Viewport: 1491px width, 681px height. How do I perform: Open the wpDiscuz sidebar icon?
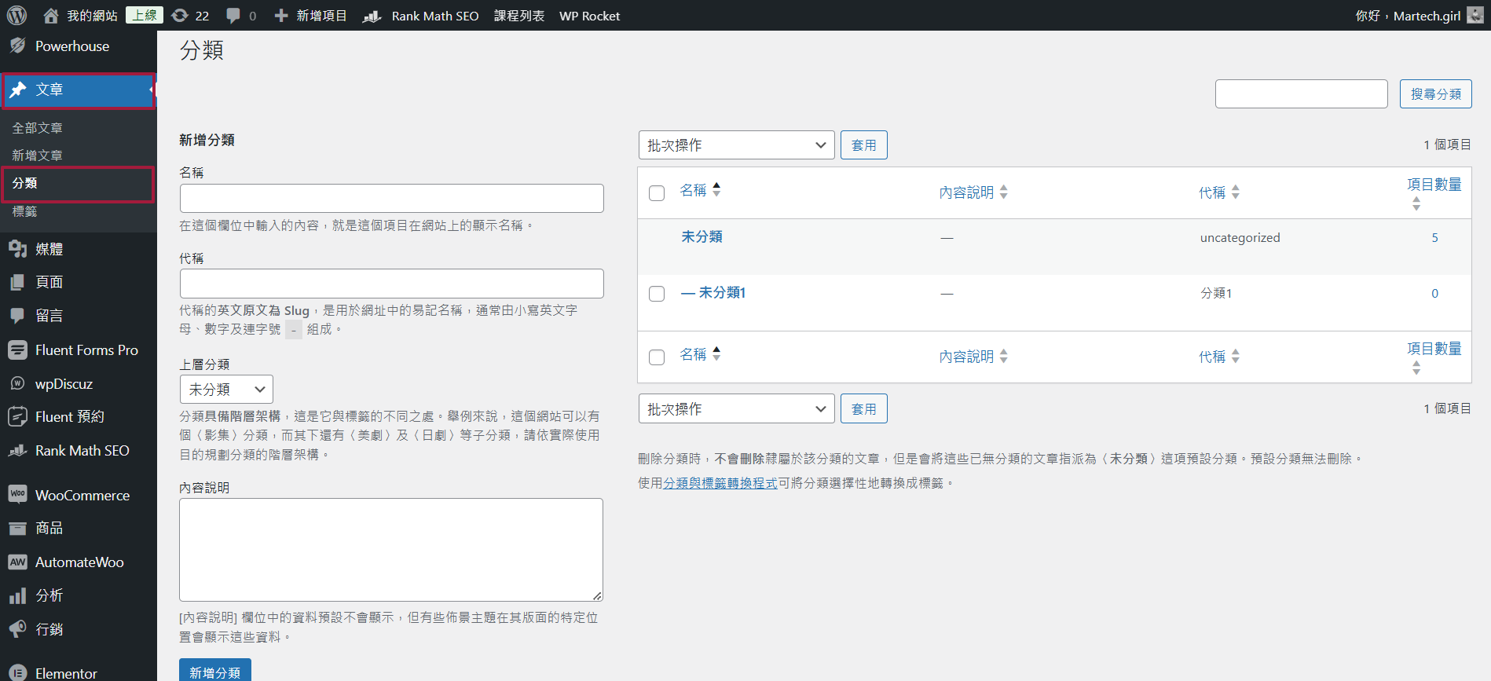[x=17, y=383]
